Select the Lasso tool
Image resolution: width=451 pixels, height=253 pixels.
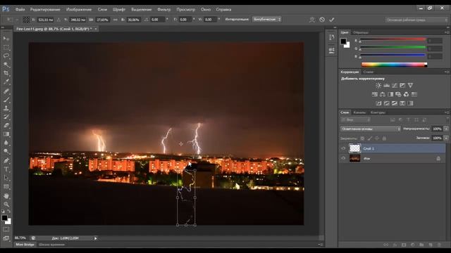click(x=6, y=56)
